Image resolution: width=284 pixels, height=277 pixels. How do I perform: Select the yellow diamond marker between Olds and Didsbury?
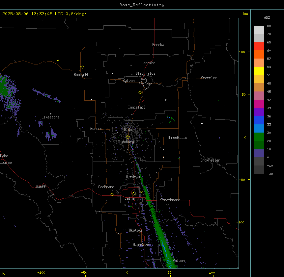tap(128, 137)
